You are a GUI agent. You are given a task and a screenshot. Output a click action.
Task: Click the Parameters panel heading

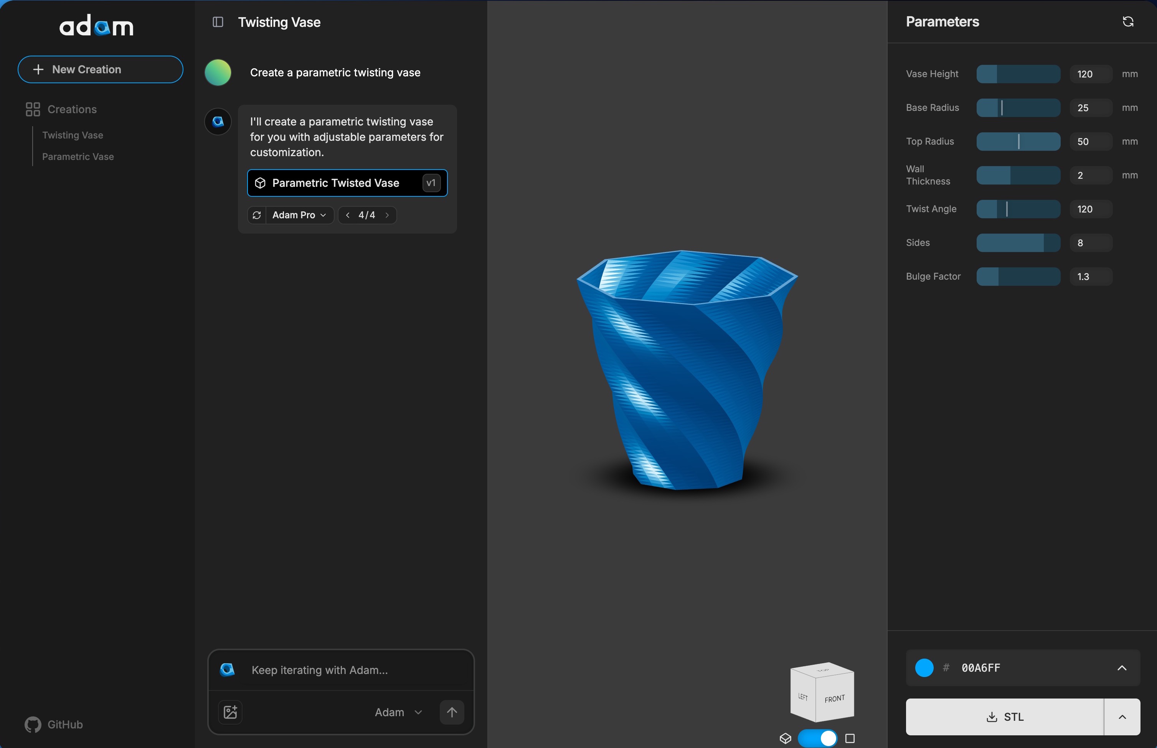pos(942,21)
